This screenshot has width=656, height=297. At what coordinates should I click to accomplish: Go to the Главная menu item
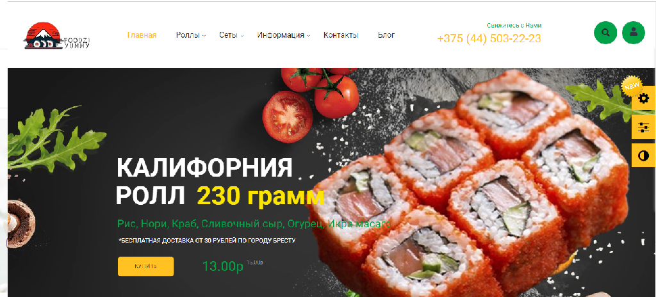click(x=142, y=35)
